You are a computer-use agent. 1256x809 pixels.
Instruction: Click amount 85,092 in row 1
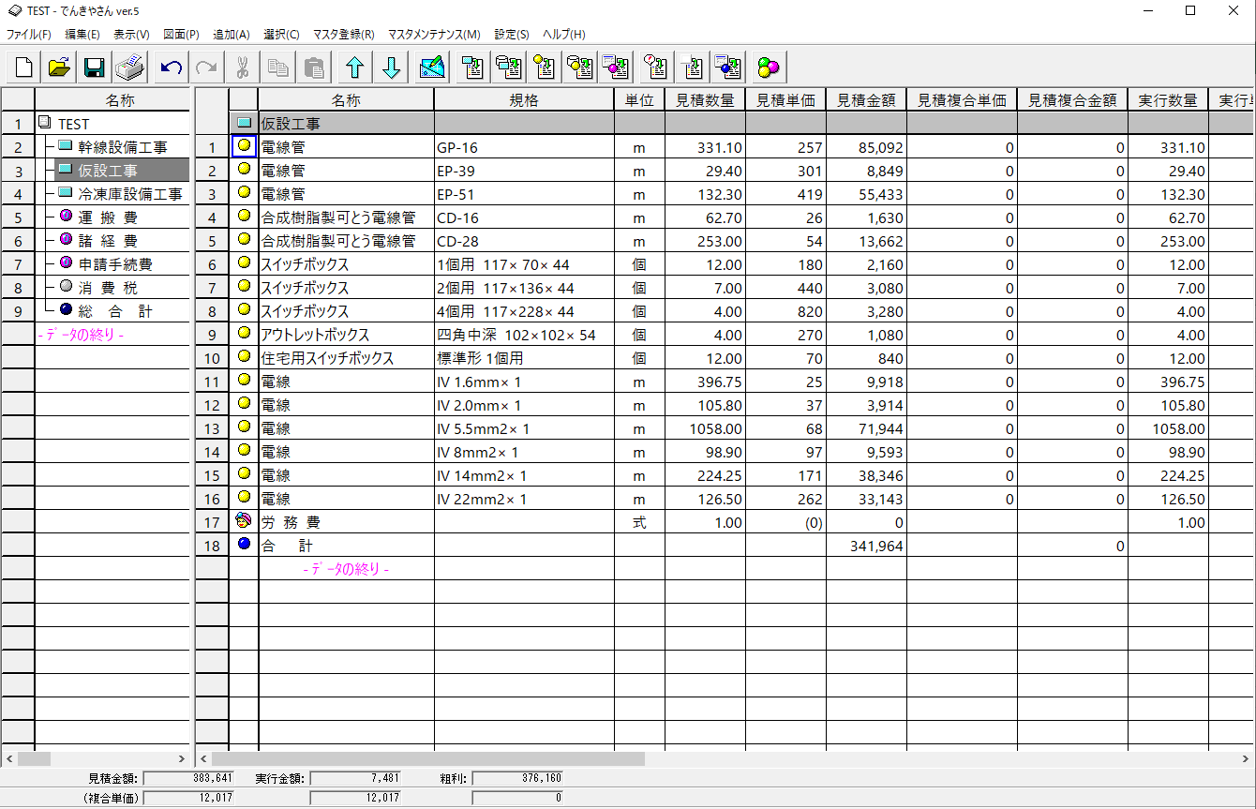click(x=866, y=147)
